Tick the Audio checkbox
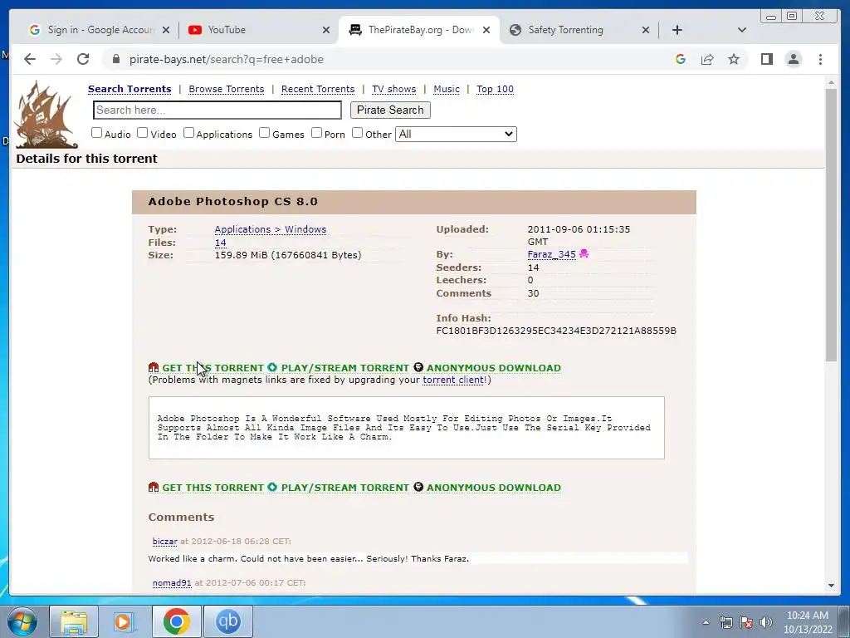Viewport: 850px width, 638px height. [96, 133]
